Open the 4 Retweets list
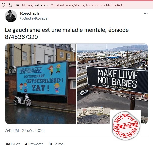Image resolution: width=153 pixels, height=147 pixels. click(x=34, y=144)
